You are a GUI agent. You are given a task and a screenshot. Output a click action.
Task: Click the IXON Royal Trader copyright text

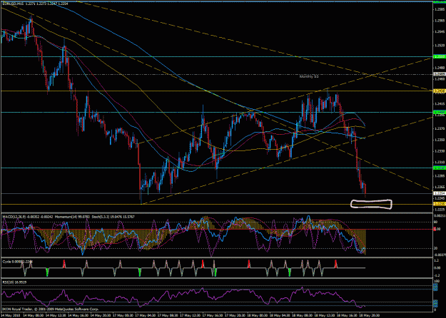pos(50,309)
